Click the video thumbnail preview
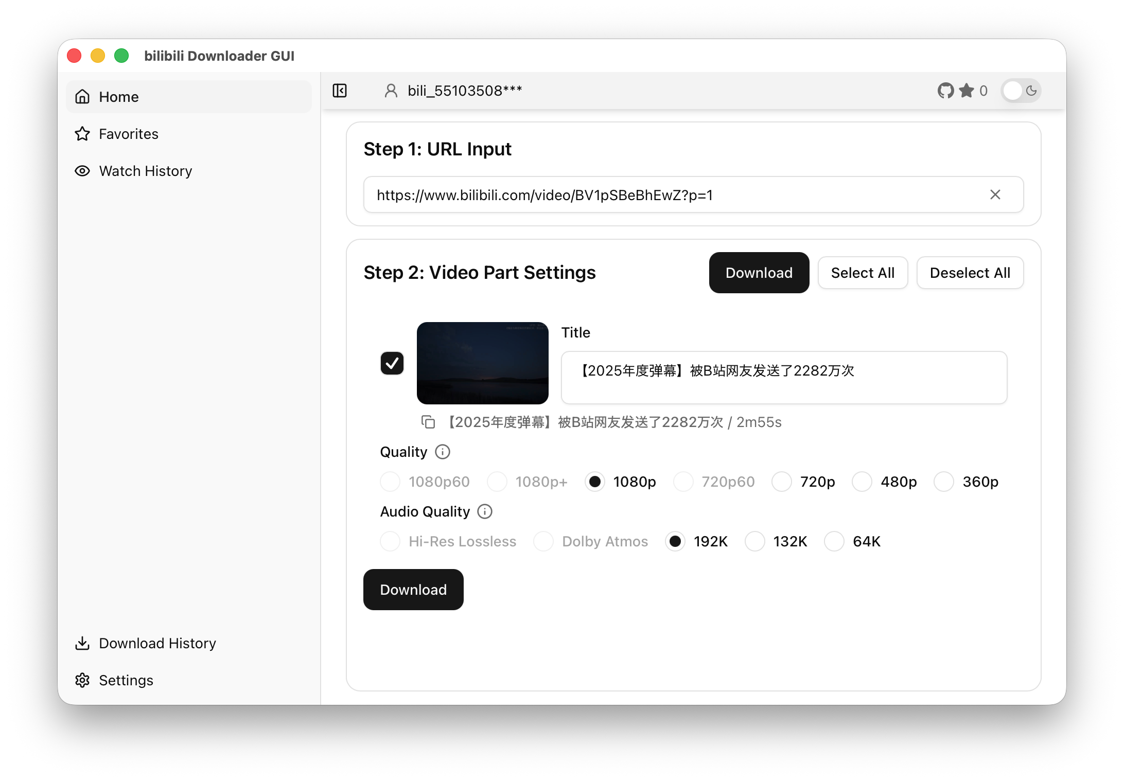Screen dimensions: 1124x781 483,363
